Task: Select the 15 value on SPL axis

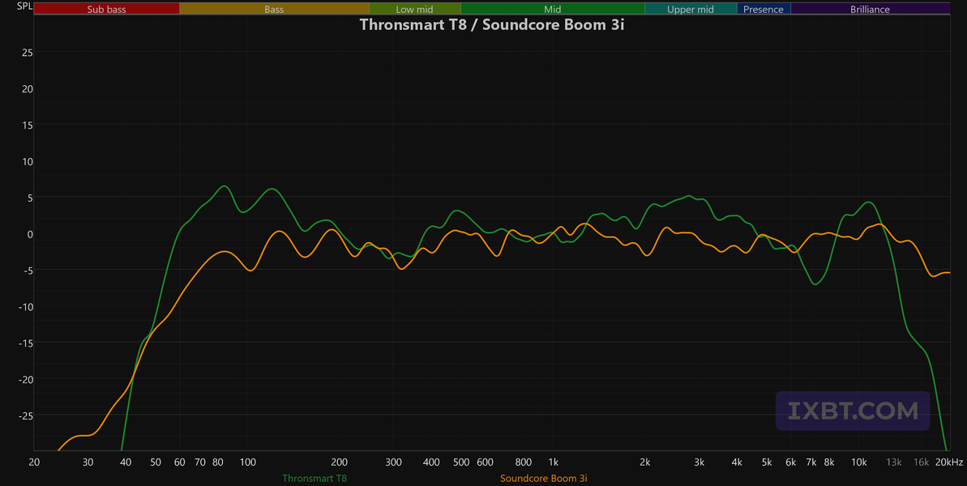Action: (27, 125)
